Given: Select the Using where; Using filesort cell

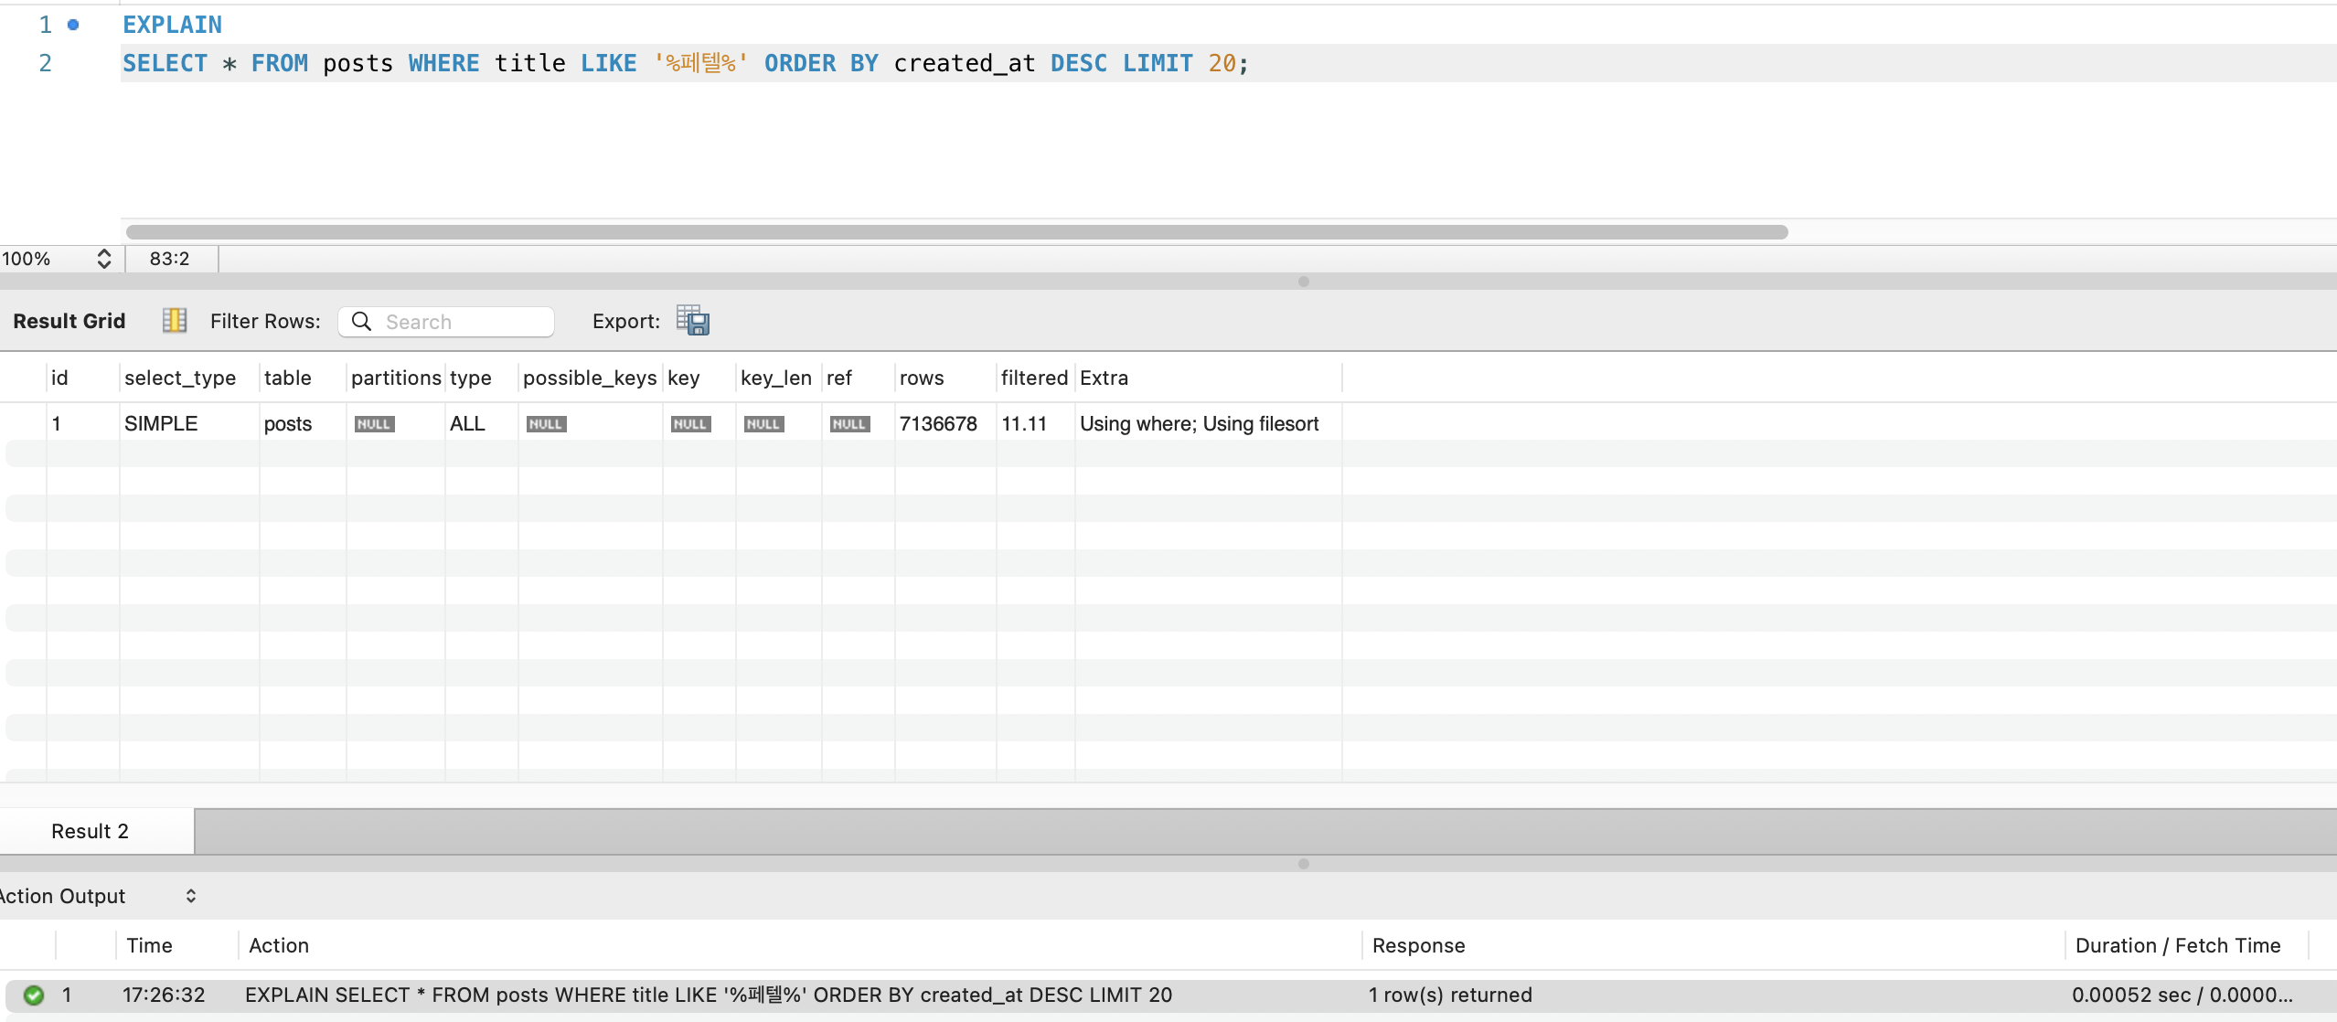Looking at the screenshot, I should pyautogui.click(x=1199, y=424).
